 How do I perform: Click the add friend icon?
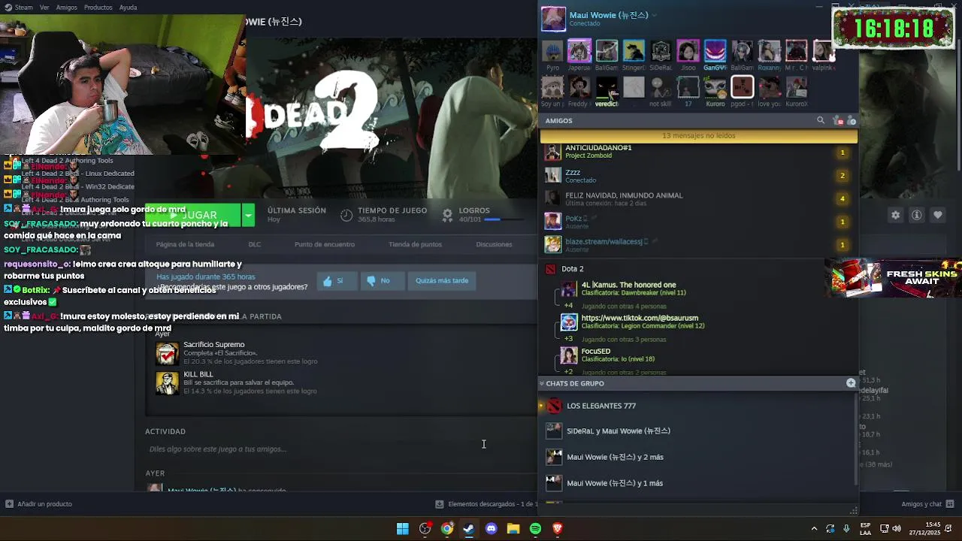852,120
